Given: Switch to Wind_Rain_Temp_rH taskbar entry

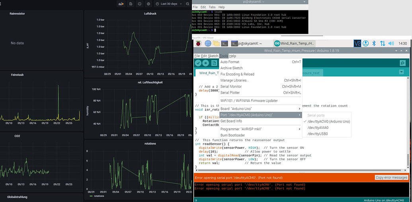Looking at the screenshot, I should click(294, 44).
